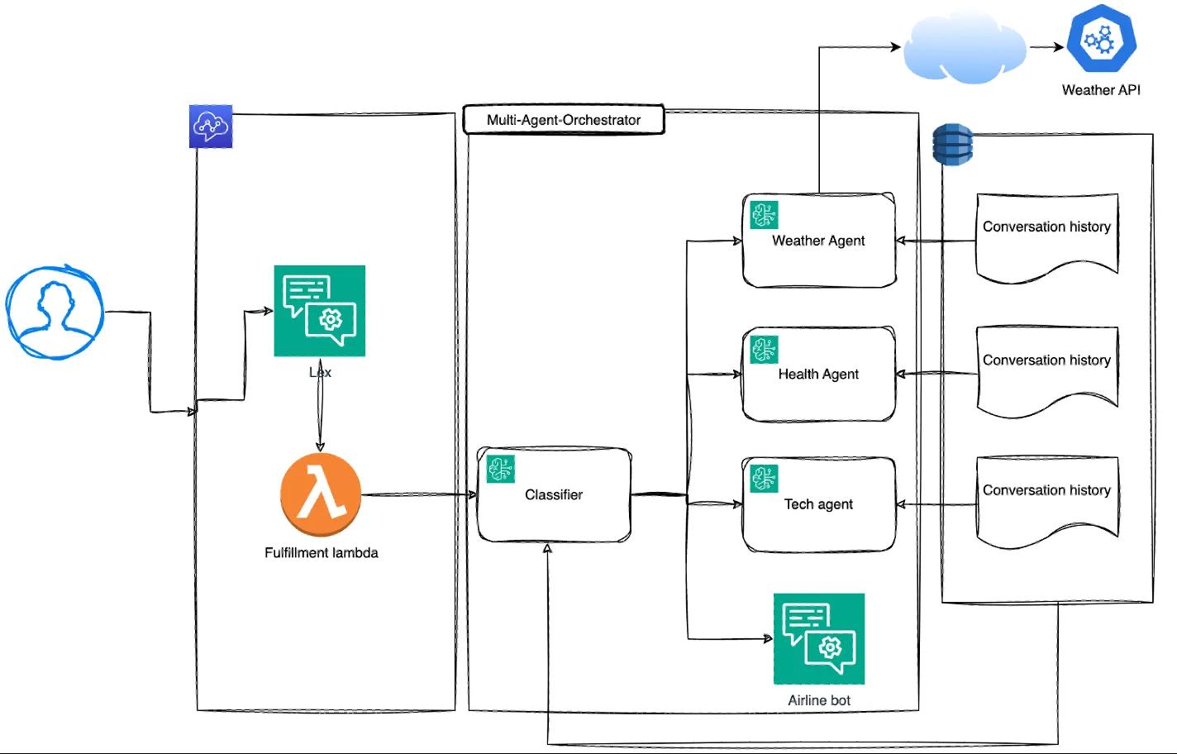Click the brain icon in Classifier box
1177x754 pixels.
(x=500, y=469)
